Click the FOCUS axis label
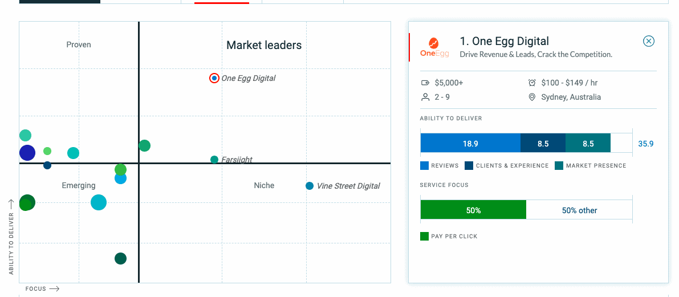This screenshot has height=297, width=679. pyautogui.click(x=35, y=289)
